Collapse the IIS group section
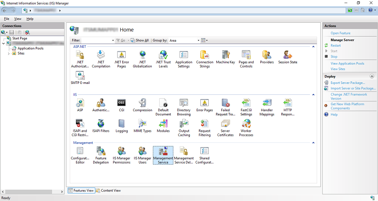This screenshot has width=378, height=201. pos(313,95)
